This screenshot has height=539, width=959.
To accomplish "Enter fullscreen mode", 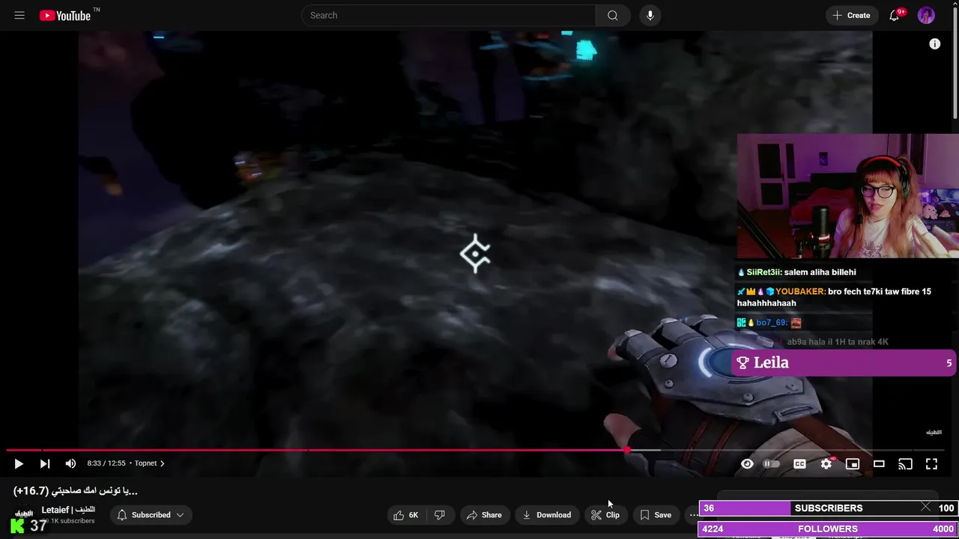I will [931, 464].
